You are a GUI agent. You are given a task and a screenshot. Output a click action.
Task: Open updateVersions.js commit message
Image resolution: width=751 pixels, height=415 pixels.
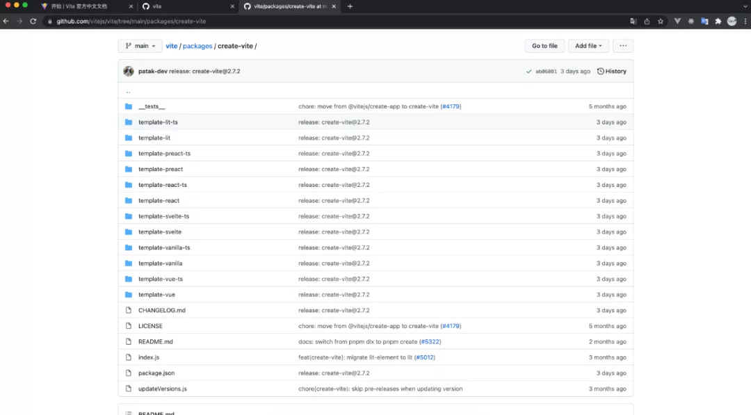380,389
